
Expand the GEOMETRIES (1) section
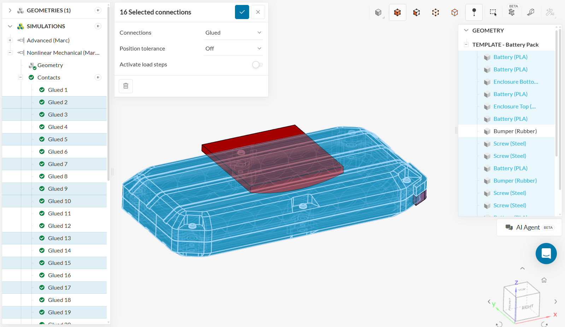coord(10,10)
